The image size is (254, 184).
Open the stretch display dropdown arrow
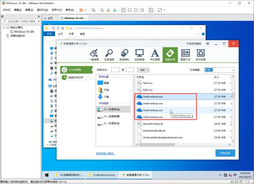pyautogui.click(x=164, y=10)
